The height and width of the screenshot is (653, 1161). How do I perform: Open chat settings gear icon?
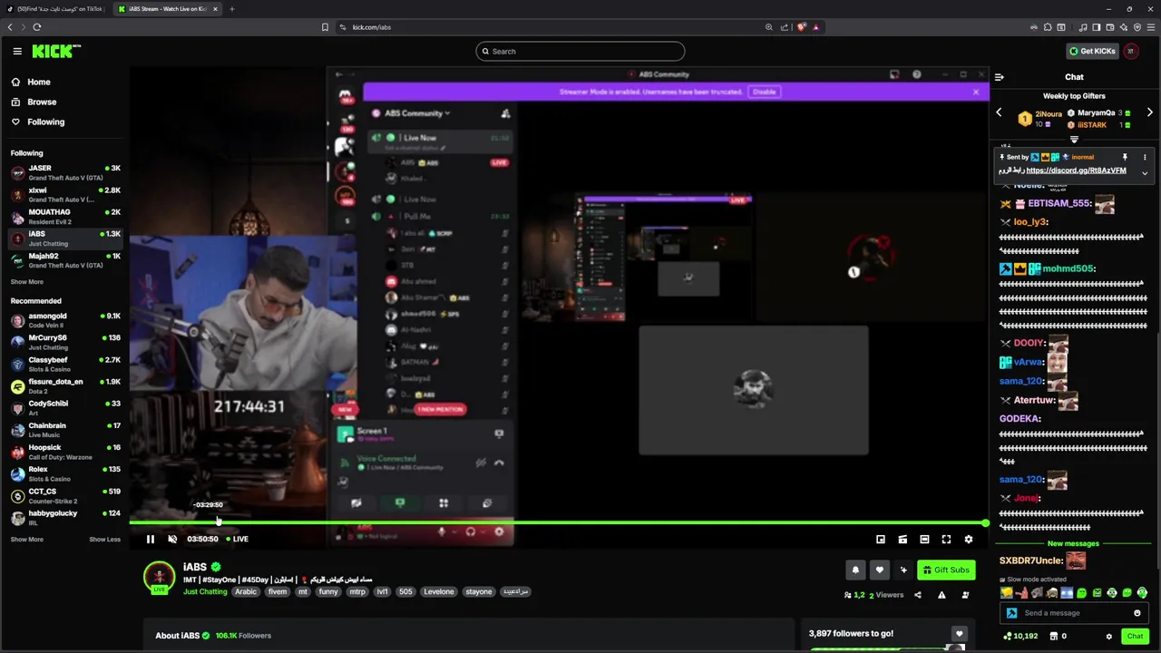[1108, 637]
